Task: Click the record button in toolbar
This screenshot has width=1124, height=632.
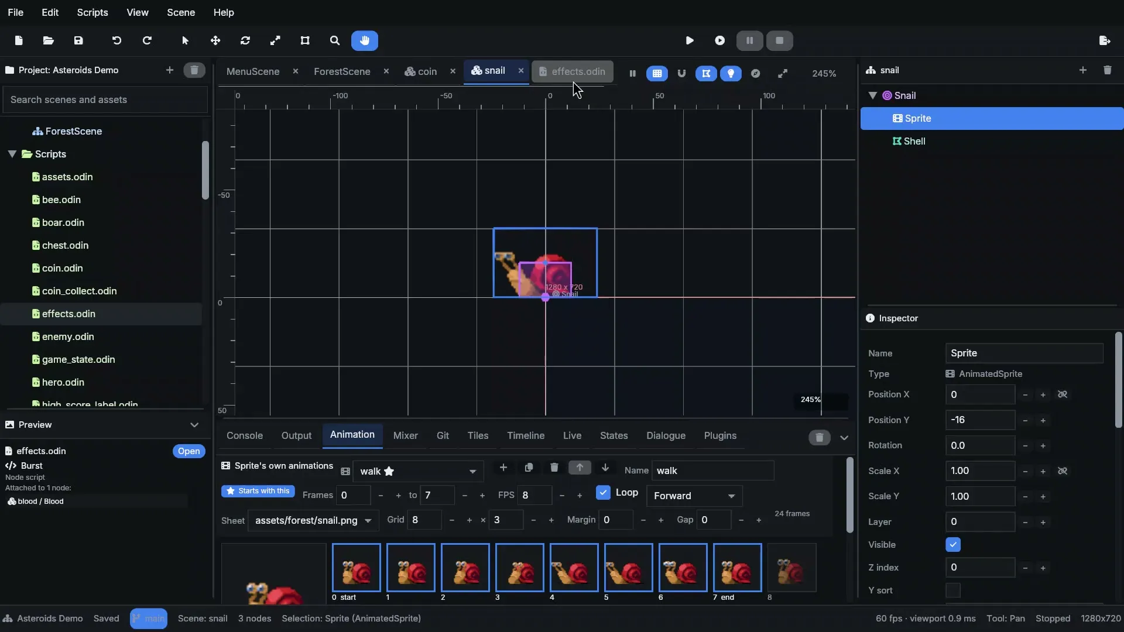Action: coord(720,40)
